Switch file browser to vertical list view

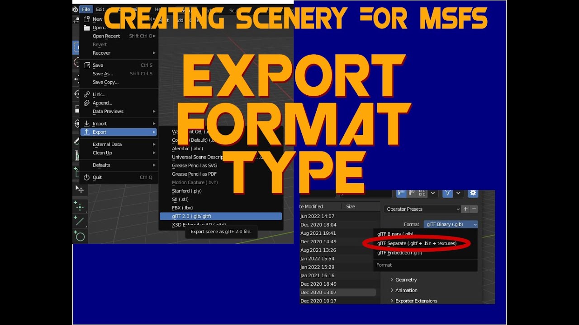pyautogui.click(x=401, y=193)
